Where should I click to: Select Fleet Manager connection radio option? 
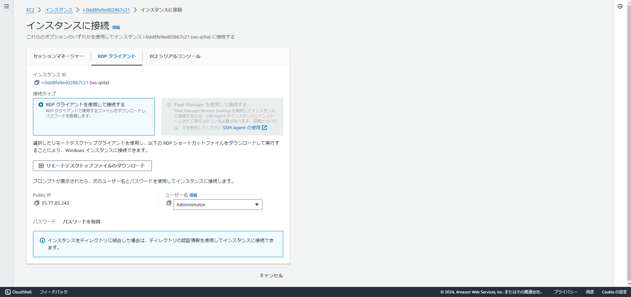[169, 105]
